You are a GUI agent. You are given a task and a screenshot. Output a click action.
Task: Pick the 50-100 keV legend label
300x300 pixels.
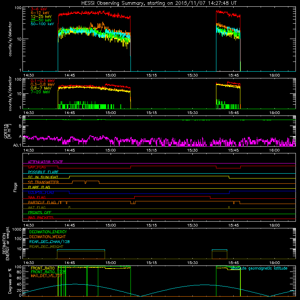click(42, 24)
